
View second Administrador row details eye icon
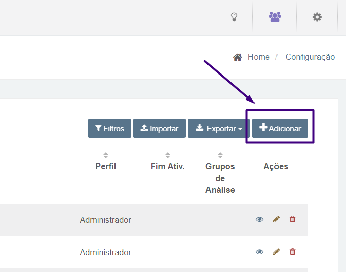point(260,252)
